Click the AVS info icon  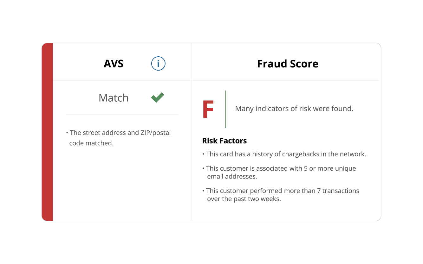tap(158, 64)
